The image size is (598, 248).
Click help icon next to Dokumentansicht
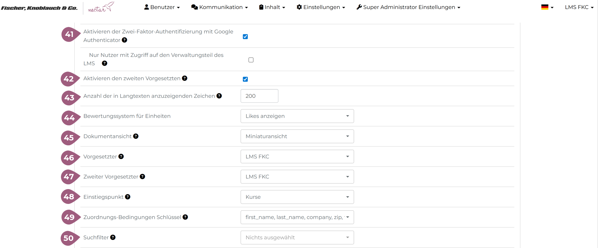coord(136,136)
